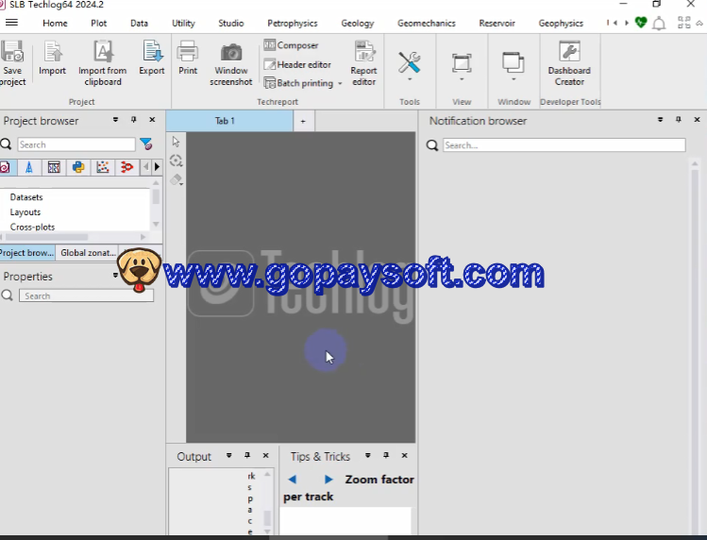Show previous tip in Tips & Tricks
707x540 pixels.
tap(293, 479)
